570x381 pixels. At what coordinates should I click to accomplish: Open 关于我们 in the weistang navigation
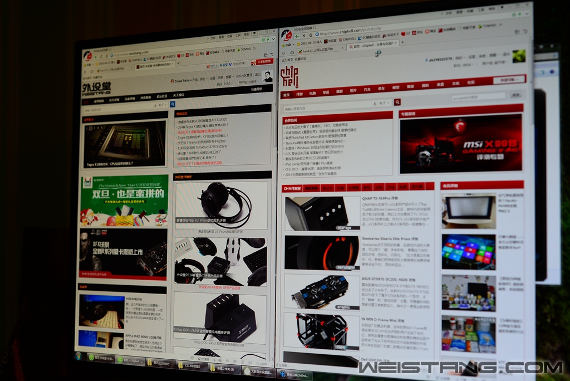(179, 95)
